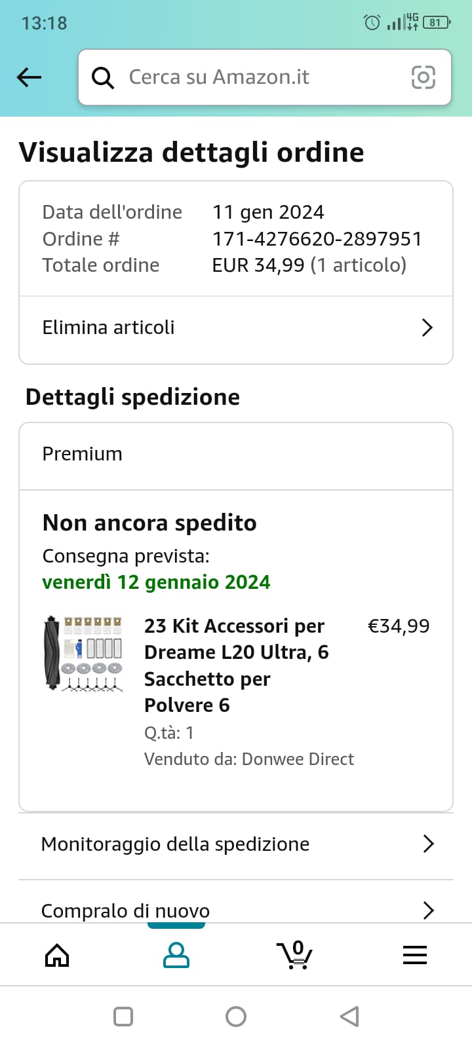Expand Elimina articoli chevron
Viewport: 472px width, 1048px height.
[x=427, y=327]
